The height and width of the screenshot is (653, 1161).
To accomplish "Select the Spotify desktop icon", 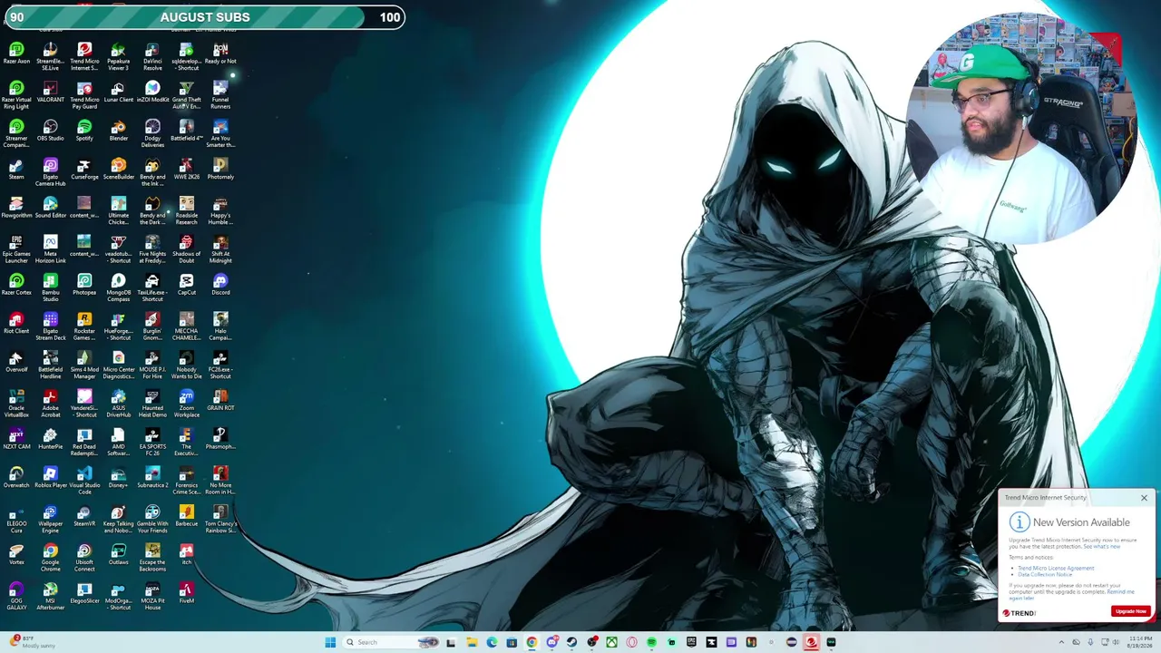I will [84, 131].
